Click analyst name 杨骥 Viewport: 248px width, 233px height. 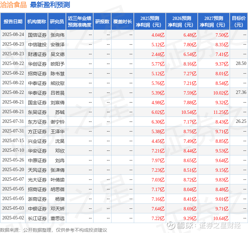(x=60, y=199)
